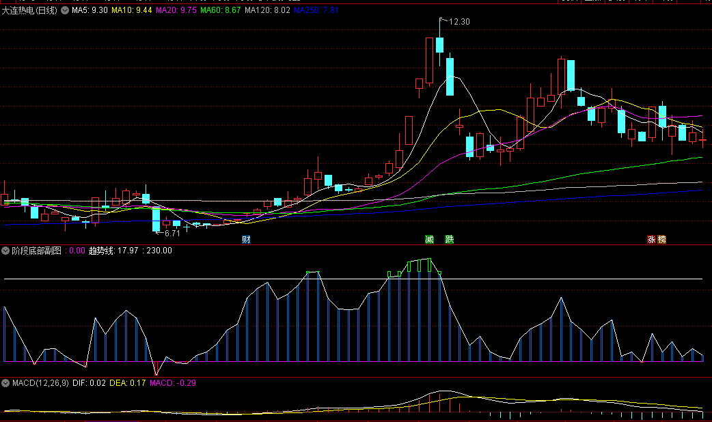Click the MA5: 9.30 moving average label
This screenshot has height=422, width=712.
[x=90, y=11]
